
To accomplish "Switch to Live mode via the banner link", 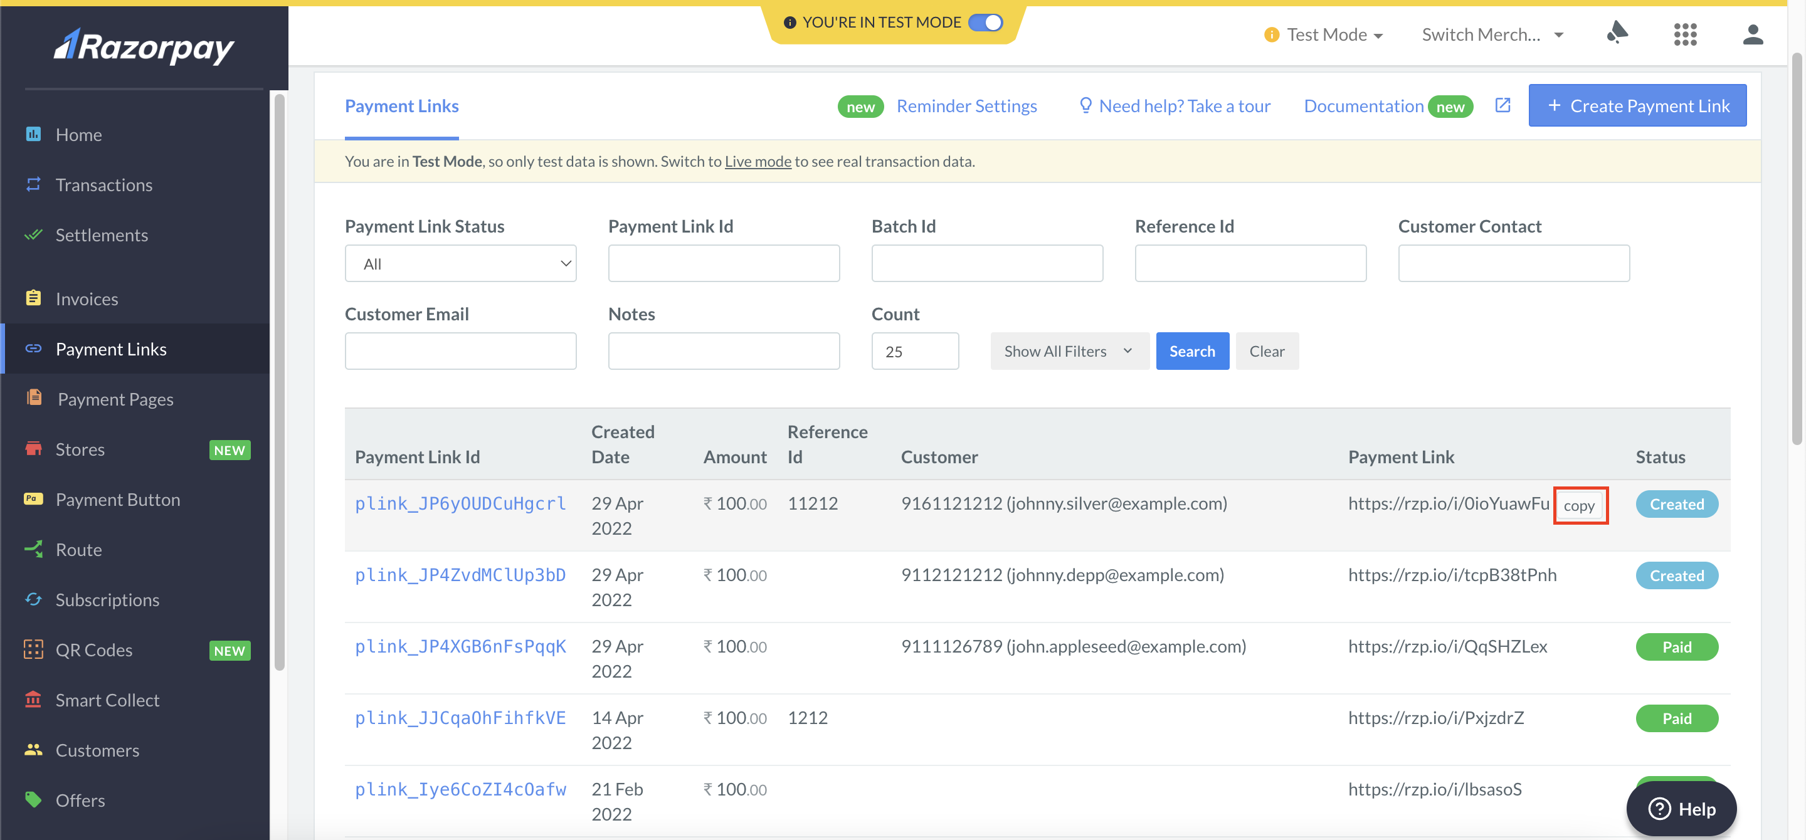I will [x=757, y=161].
